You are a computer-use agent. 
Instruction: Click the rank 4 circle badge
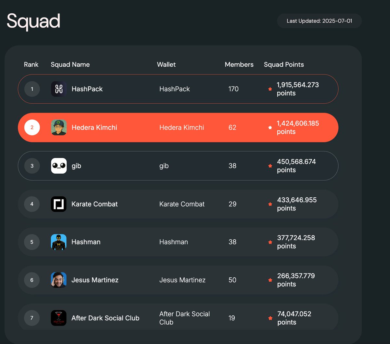point(32,204)
